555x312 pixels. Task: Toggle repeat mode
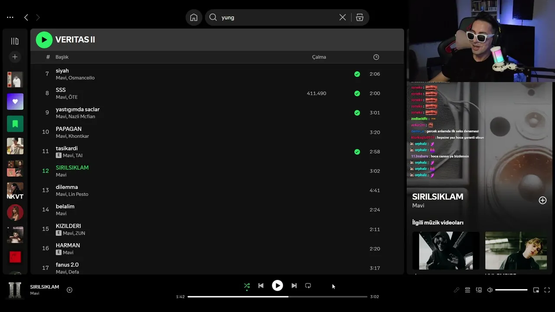308,286
